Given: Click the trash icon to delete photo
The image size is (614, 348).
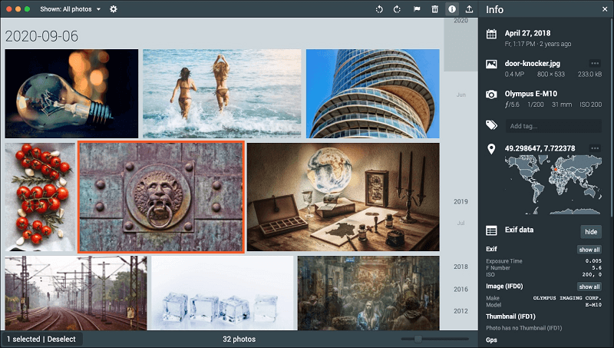Looking at the screenshot, I should pyautogui.click(x=435, y=9).
